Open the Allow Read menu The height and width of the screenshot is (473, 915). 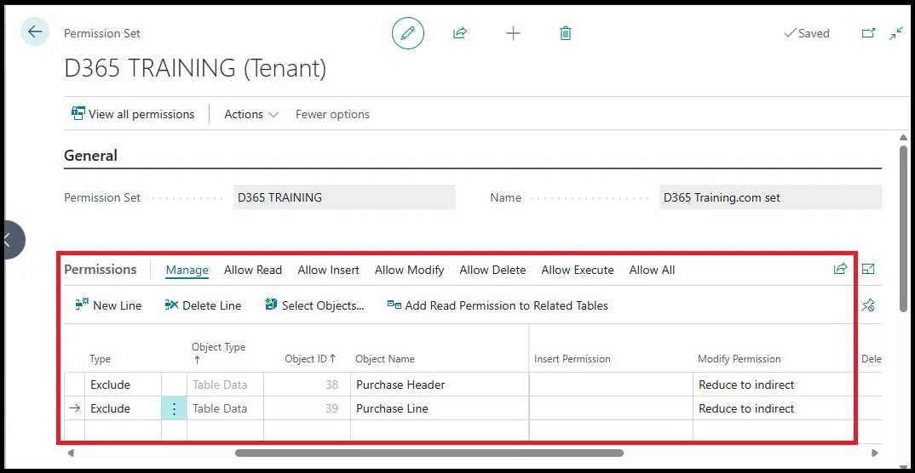[x=253, y=270]
